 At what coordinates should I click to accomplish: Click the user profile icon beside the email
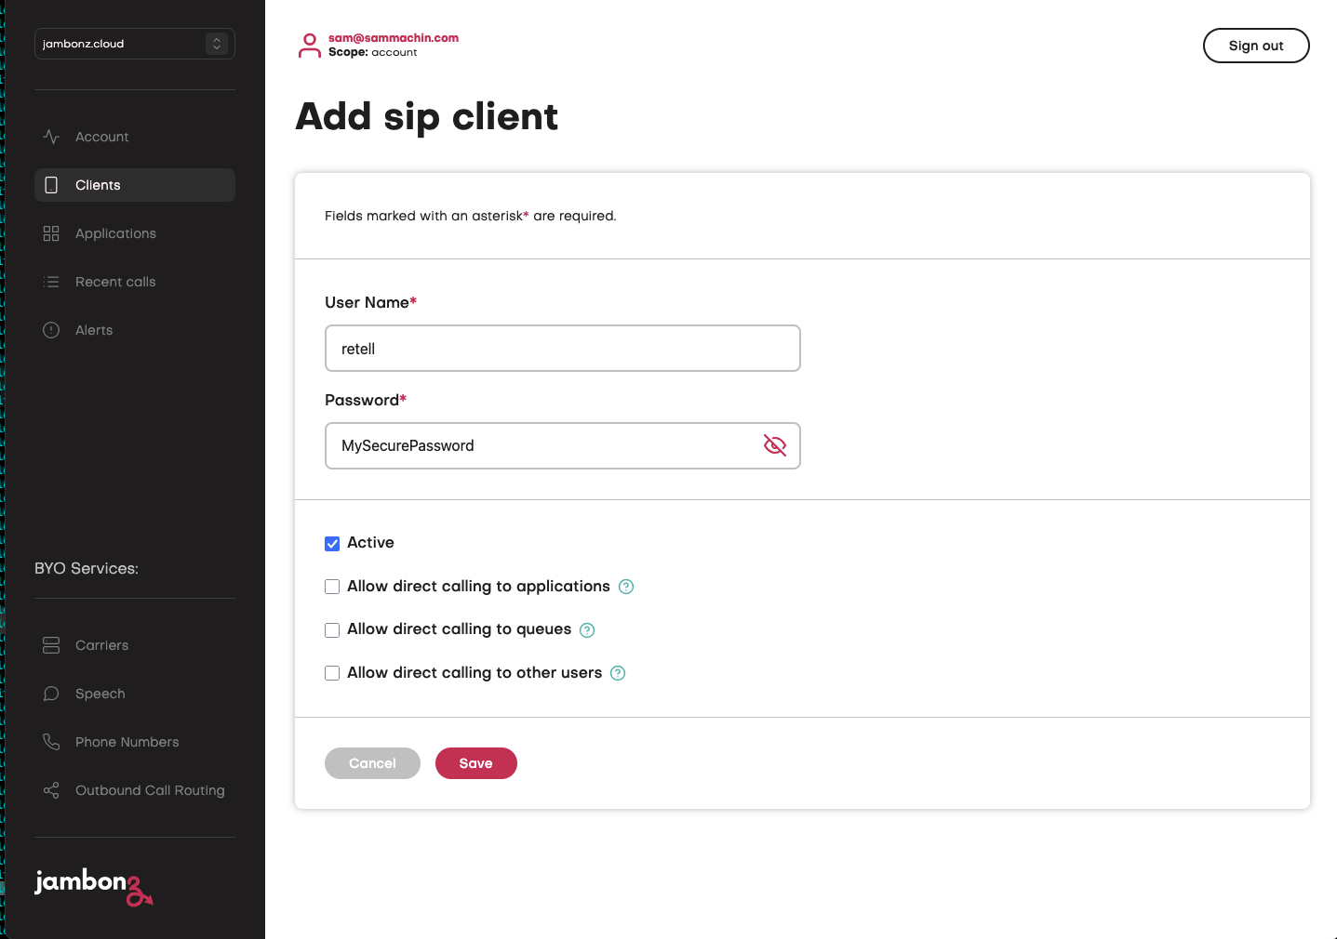pos(309,46)
